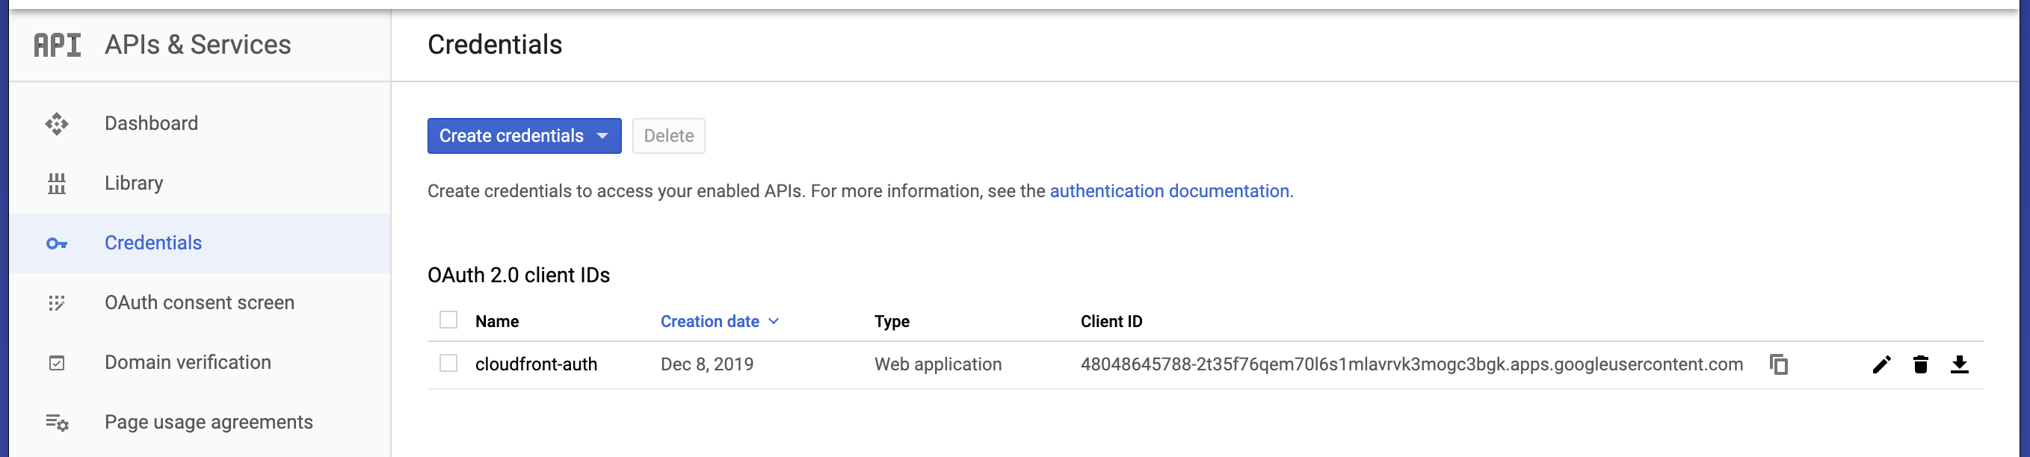This screenshot has height=457, width=2030.
Task: Click the Name column header
Action: (x=496, y=322)
